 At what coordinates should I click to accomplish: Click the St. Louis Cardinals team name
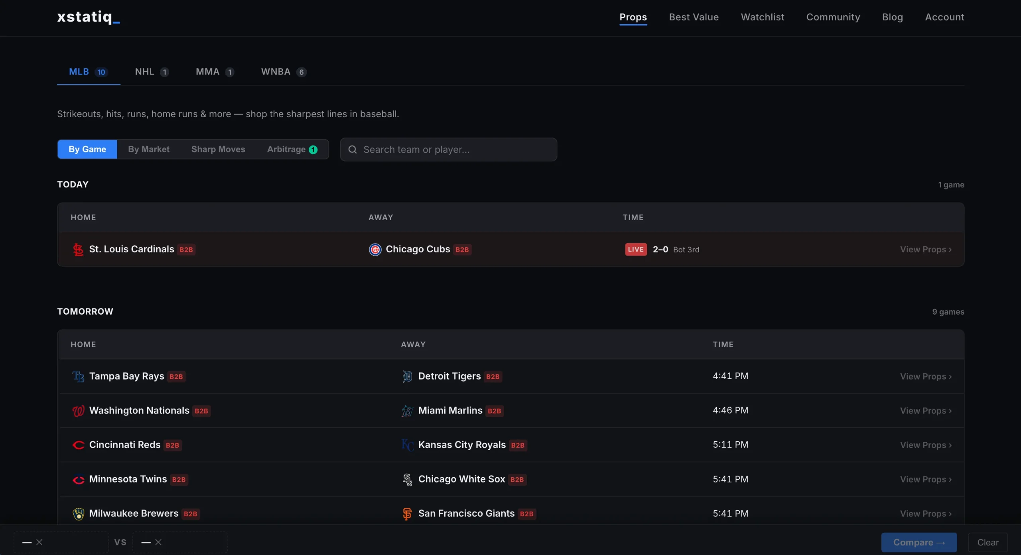tap(132, 249)
